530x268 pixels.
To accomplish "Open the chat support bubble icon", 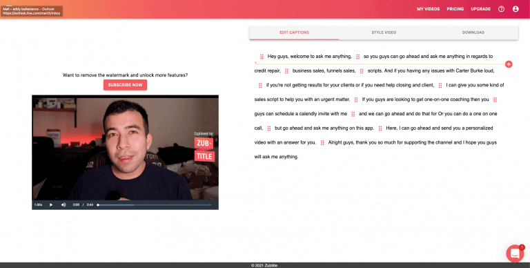I will pyautogui.click(x=515, y=253).
